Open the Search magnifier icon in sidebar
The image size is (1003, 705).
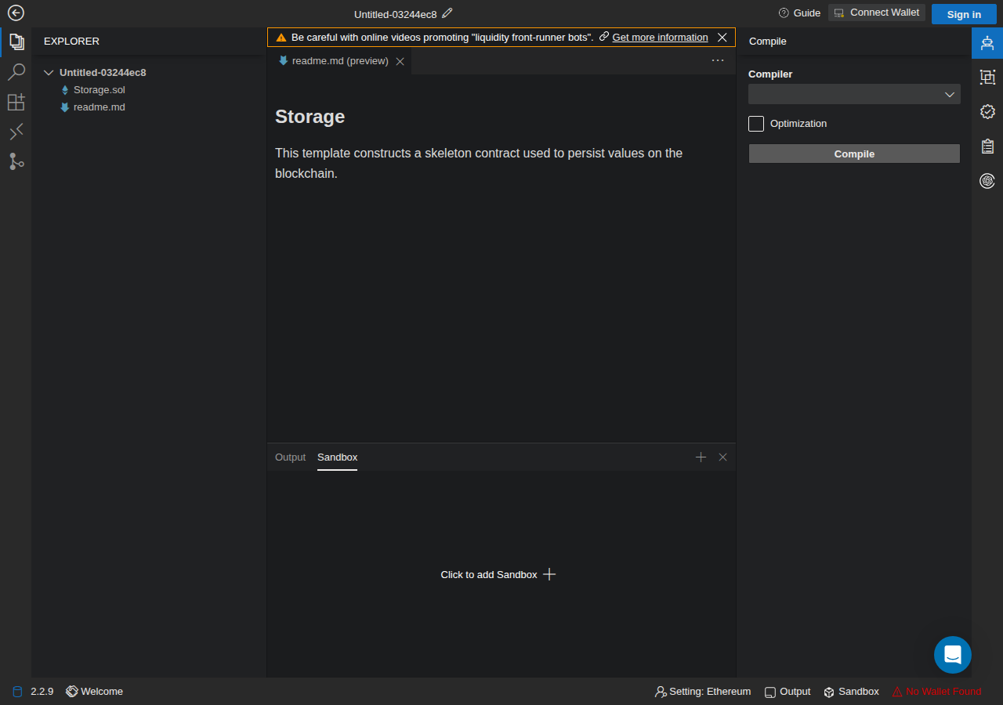[16, 72]
